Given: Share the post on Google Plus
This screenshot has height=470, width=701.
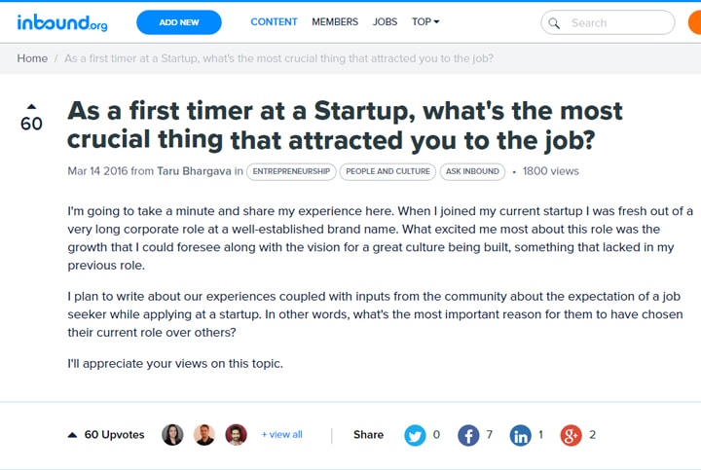Looking at the screenshot, I should [571, 435].
